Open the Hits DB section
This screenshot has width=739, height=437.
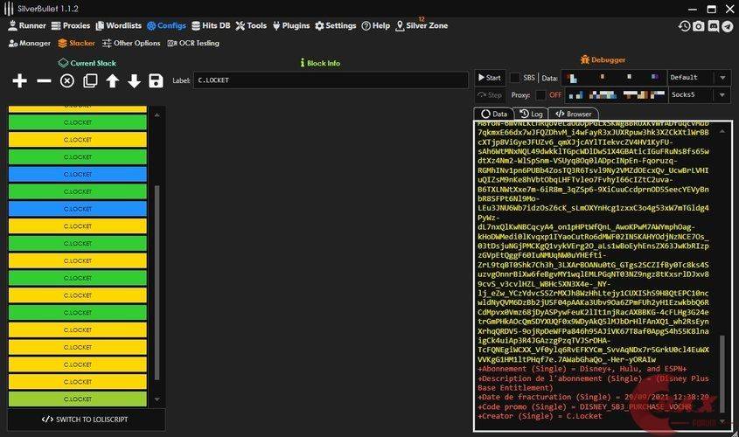coord(211,26)
